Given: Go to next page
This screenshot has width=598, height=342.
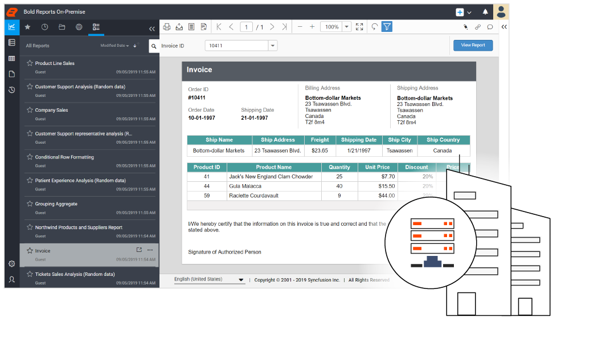Looking at the screenshot, I should point(272,27).
